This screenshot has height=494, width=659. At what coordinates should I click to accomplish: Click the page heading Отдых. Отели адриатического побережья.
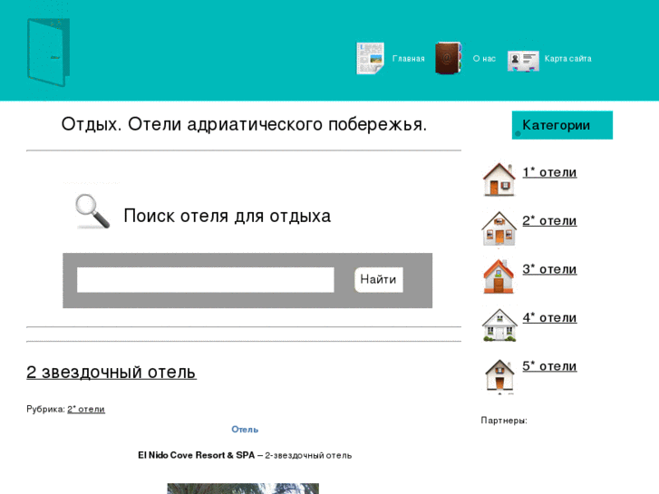pyautogui.click(x=244, y=124)
